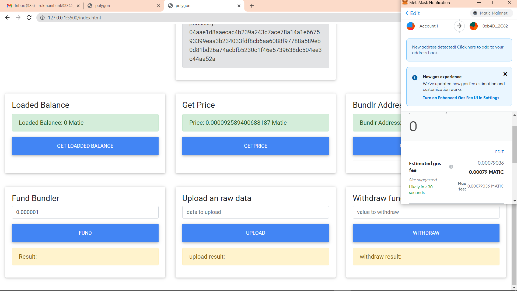Close the second polygon tab

(x=239, y=6)
